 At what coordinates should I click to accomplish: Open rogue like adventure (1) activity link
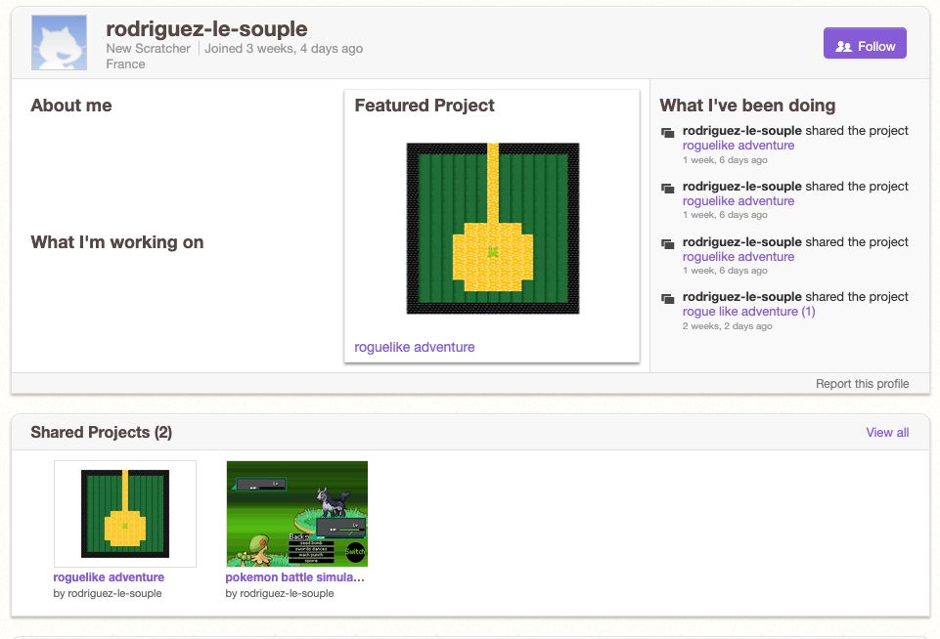(748, 312)
